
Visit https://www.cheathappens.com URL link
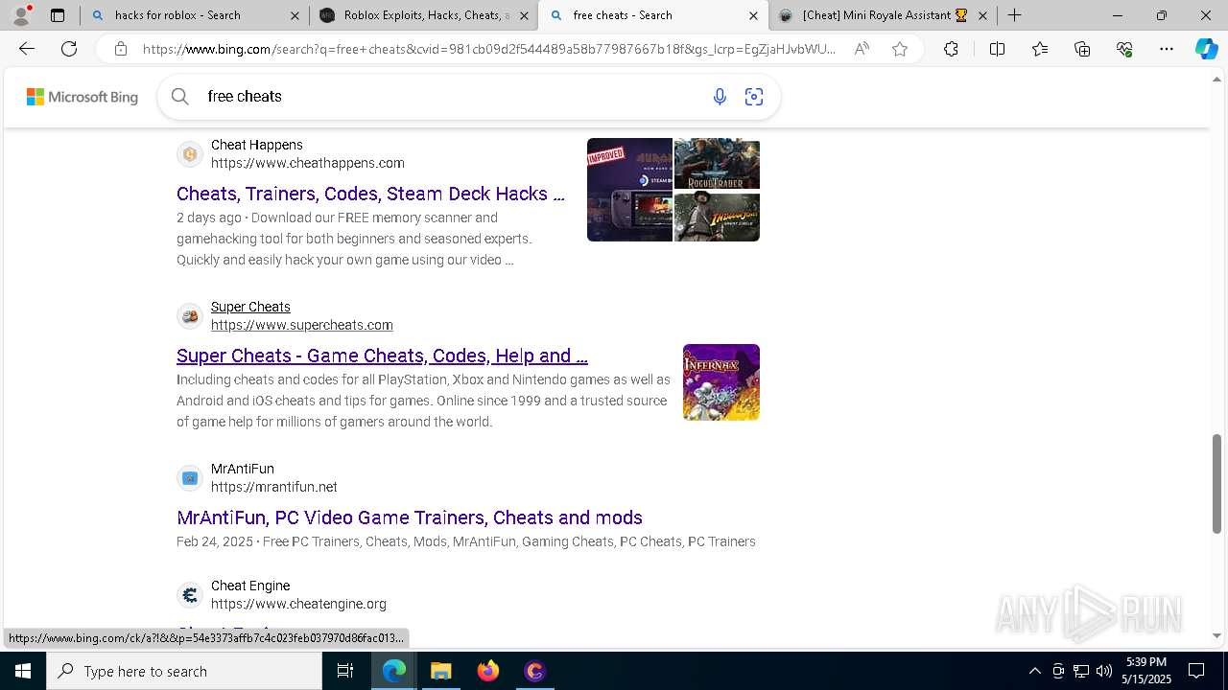point(308,163)
